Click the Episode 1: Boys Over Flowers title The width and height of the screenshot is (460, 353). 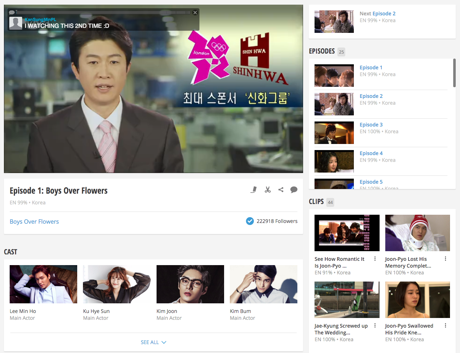(x=59, y=191)
